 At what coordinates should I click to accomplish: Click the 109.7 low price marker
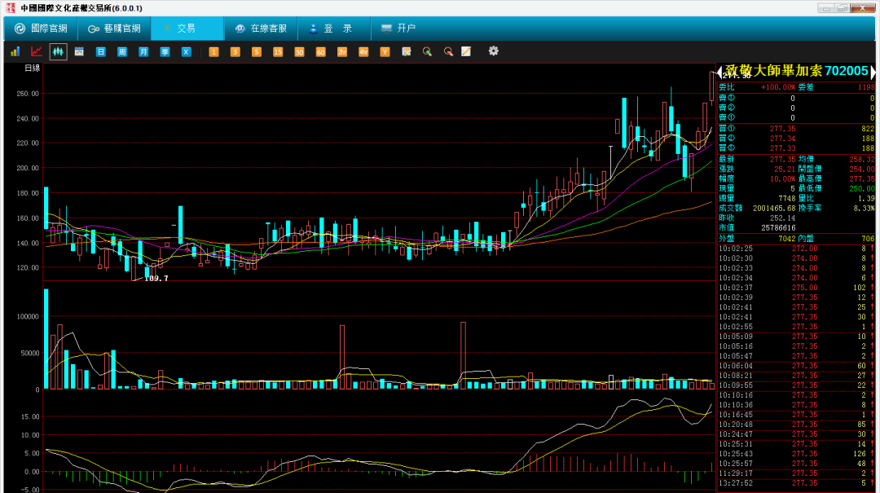click(156, 279)
